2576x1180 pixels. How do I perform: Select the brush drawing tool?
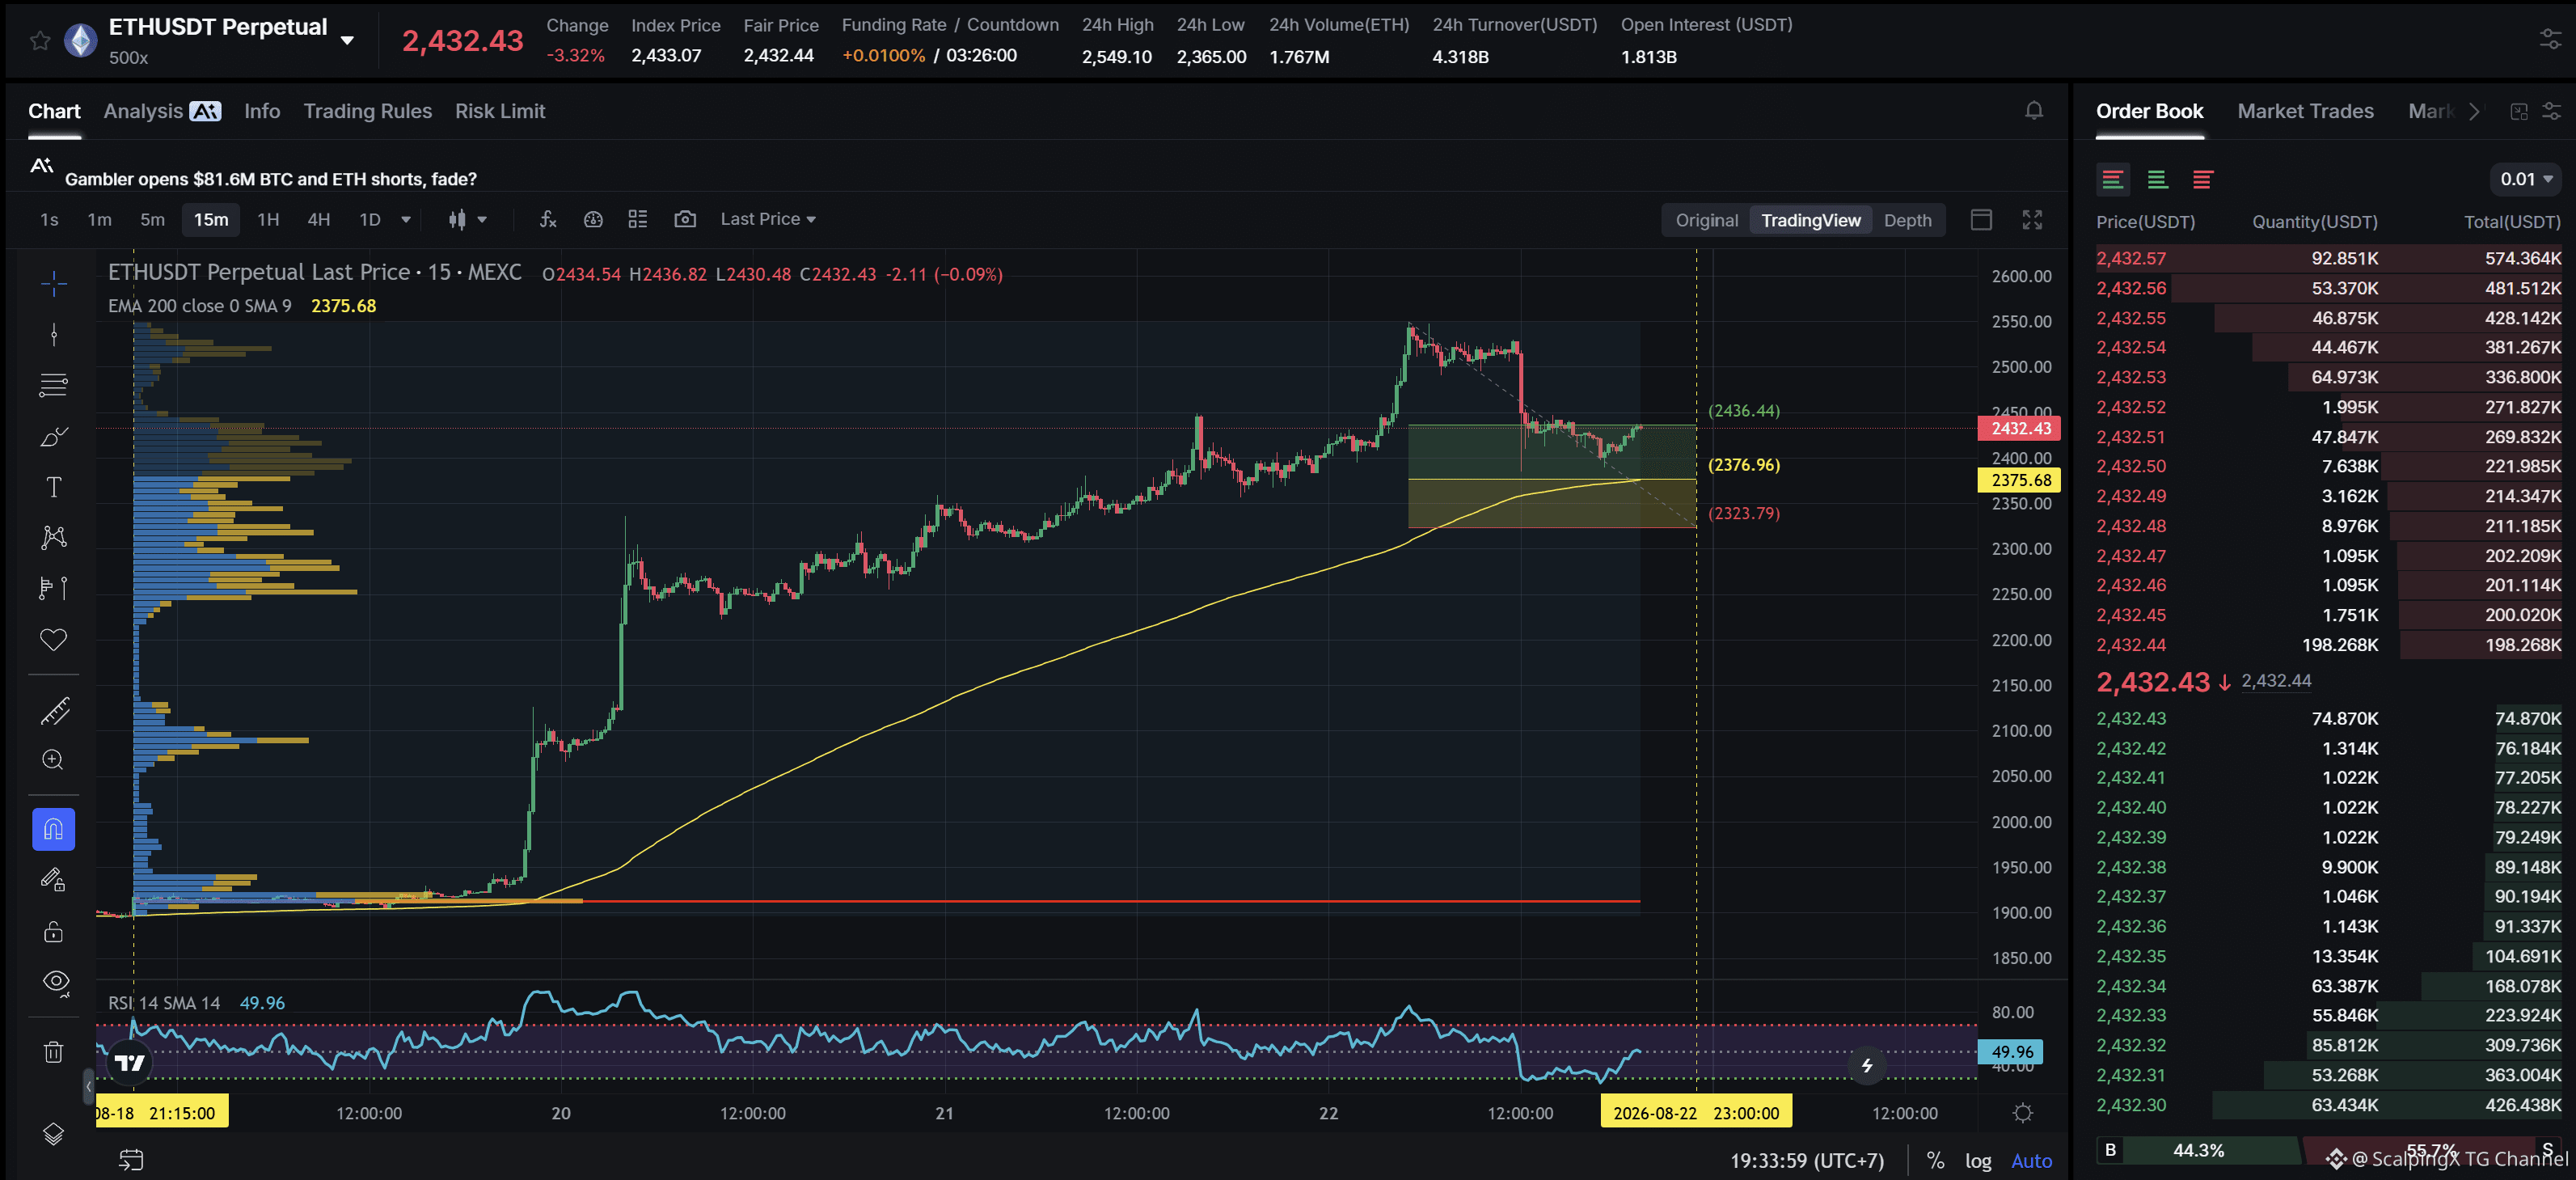[x=54, y=436]
